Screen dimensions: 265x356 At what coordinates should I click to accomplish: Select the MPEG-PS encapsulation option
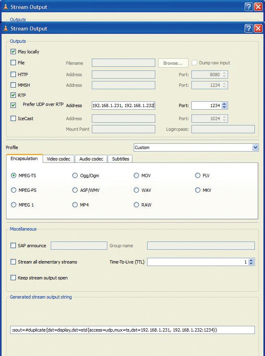13,190
